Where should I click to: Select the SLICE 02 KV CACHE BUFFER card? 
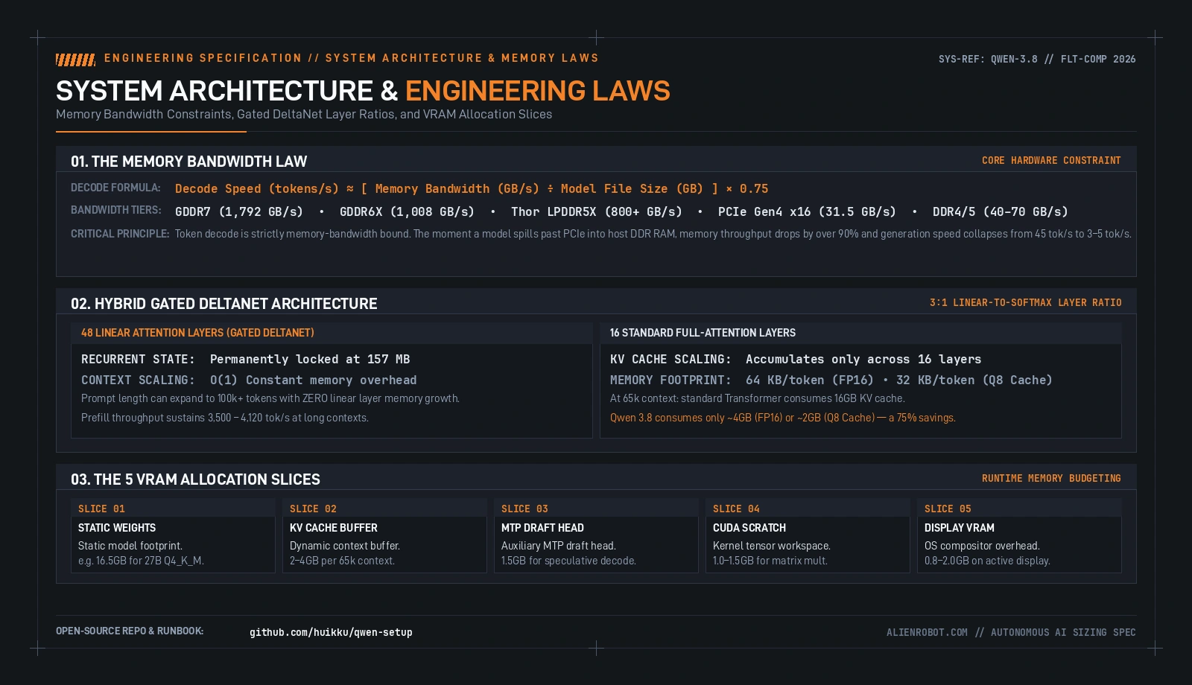pyautogui.click(x=384, y=535)
